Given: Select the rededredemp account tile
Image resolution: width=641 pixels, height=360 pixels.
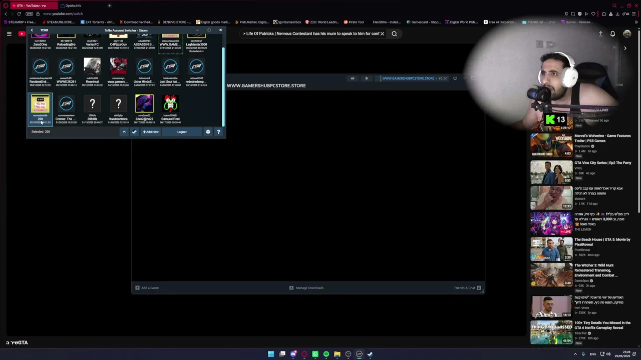Looking at the screenshot, I should [x=196, y=72].
